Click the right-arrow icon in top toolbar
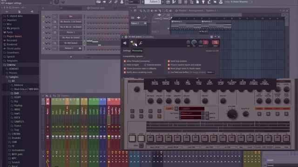Viewport: 298px width, 167px height. coord(104,2)
